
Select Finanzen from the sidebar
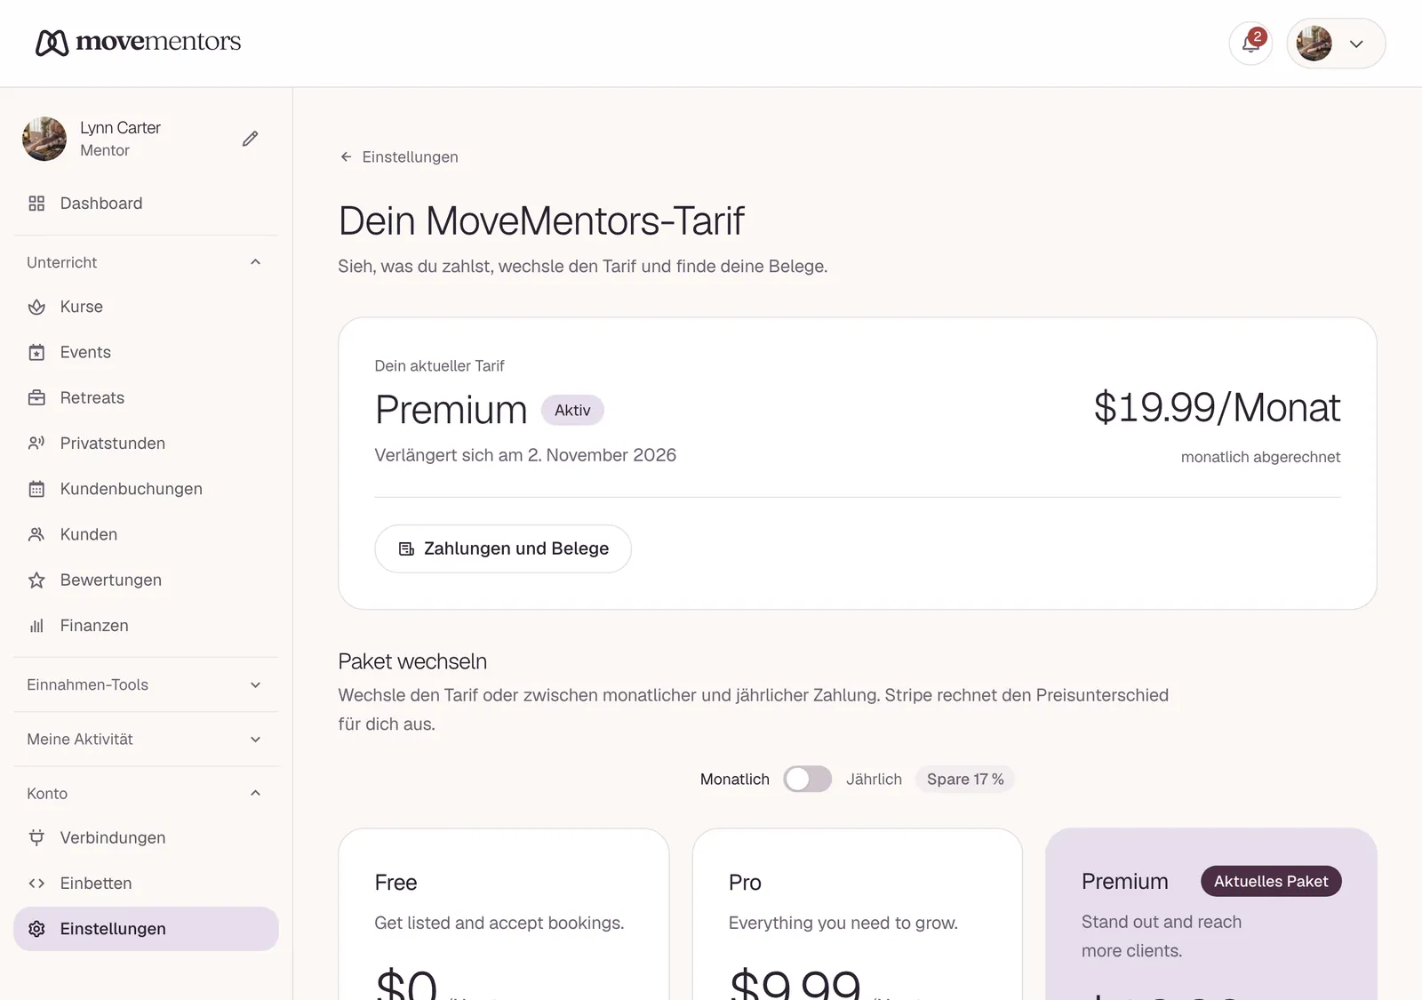pos(146,626)
